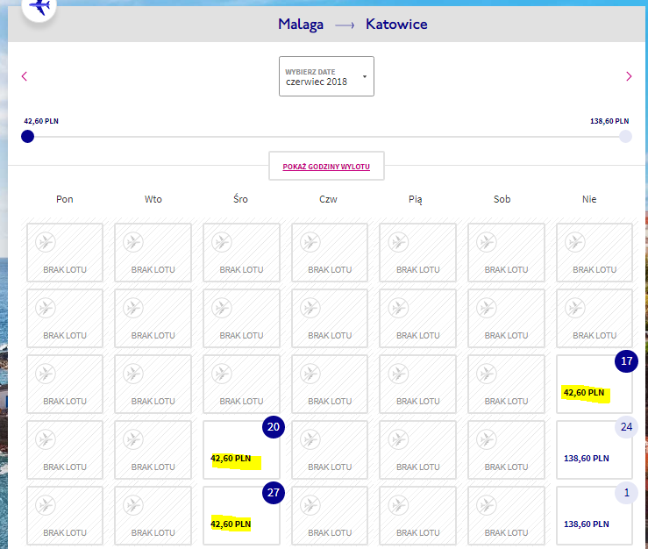Screen dimensions: 648x549
Task: Go to previous month with left arrow
Action: (x=25, y=76)
